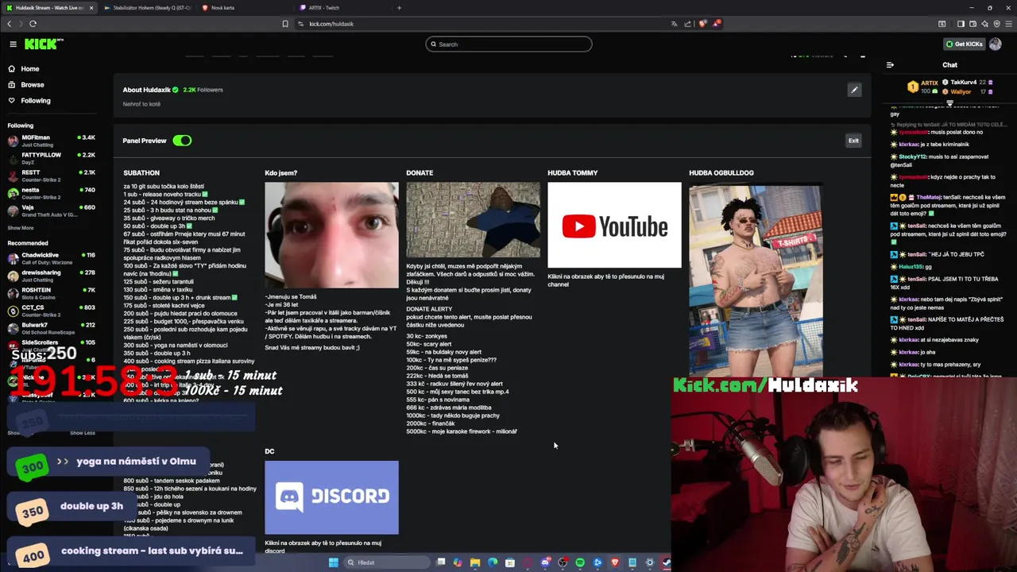Toggle the Panel Preview switch
This screenshot has height=572, width=1017.
click(x=182, y=141)
